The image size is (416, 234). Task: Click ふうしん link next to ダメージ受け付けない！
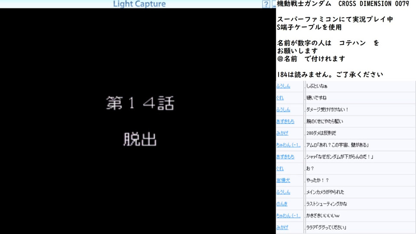[x=283, y=110]
